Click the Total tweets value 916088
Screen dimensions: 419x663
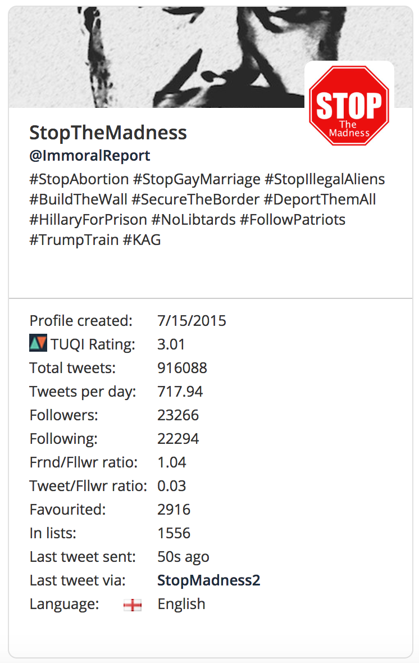(182, 368)
